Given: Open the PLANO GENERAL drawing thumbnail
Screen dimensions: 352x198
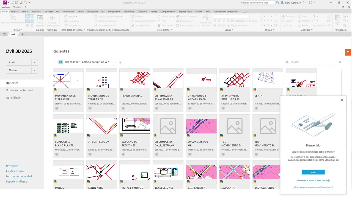Looking at the screenshot, I should (x=135, y=80).
